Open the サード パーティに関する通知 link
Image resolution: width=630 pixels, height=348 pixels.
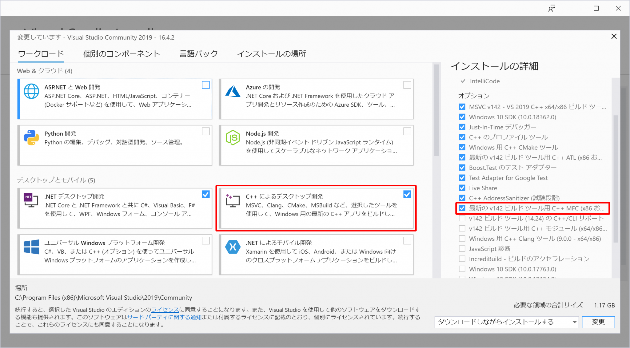point(164,317)
